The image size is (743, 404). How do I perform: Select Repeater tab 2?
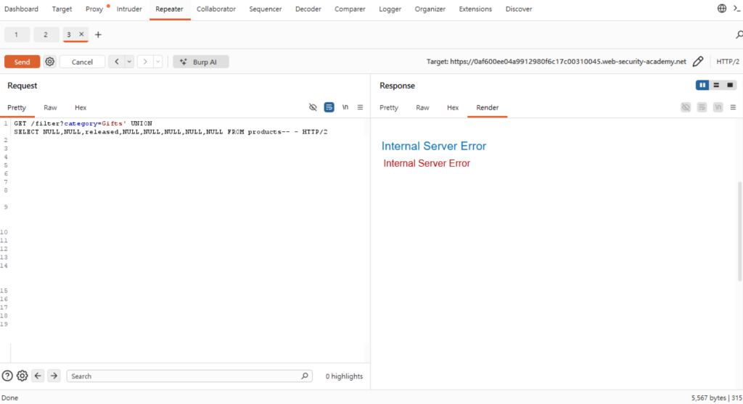pos(46,35)
